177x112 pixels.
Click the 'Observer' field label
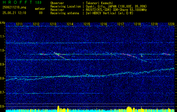[57, 3]
